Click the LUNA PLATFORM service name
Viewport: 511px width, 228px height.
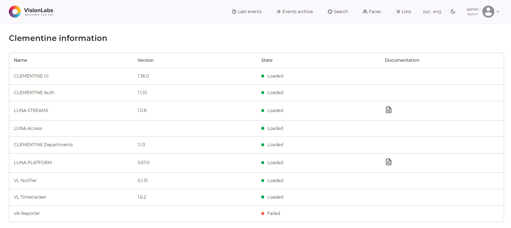coord(33,163)
